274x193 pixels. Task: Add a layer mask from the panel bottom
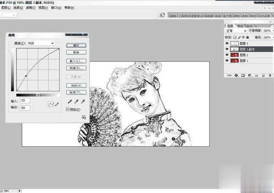(243, 75)
